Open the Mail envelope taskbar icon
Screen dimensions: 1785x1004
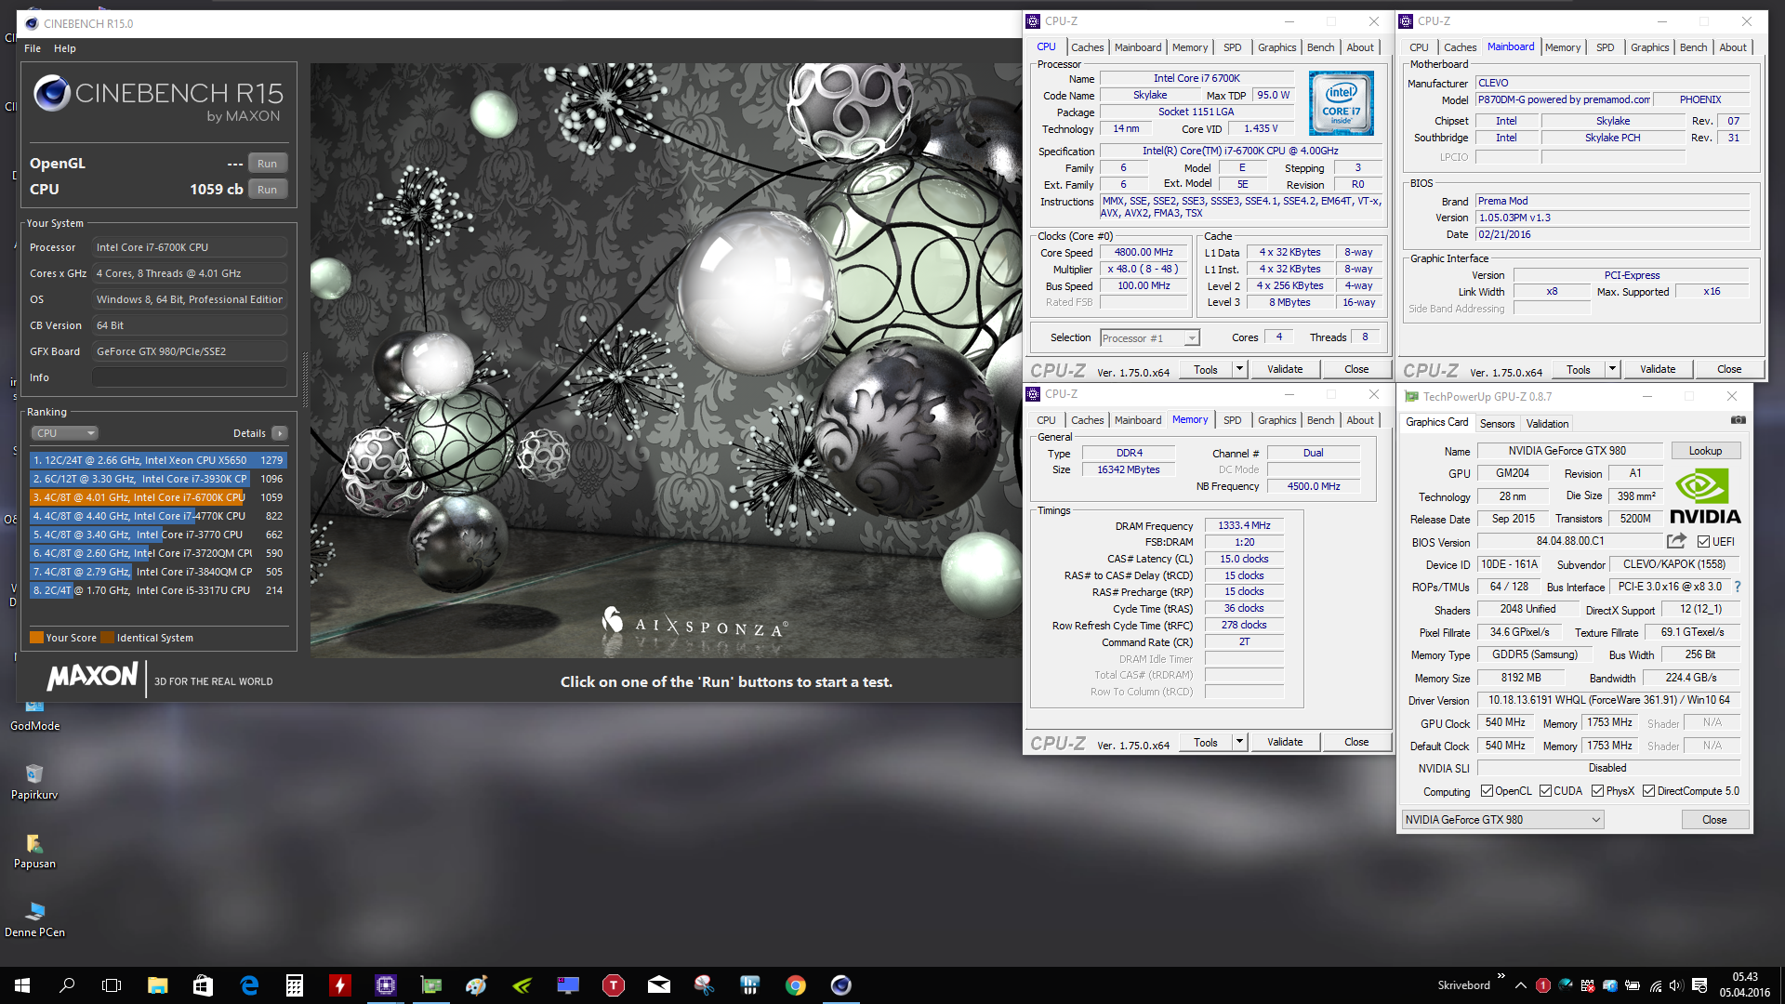tap(659, 985)
